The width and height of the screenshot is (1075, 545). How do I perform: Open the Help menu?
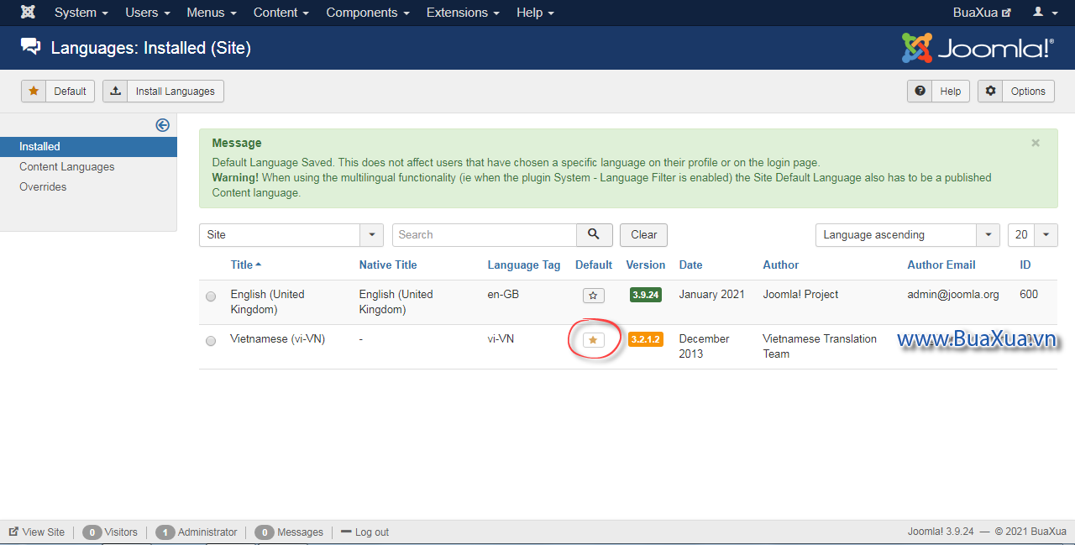coord(535,13)
